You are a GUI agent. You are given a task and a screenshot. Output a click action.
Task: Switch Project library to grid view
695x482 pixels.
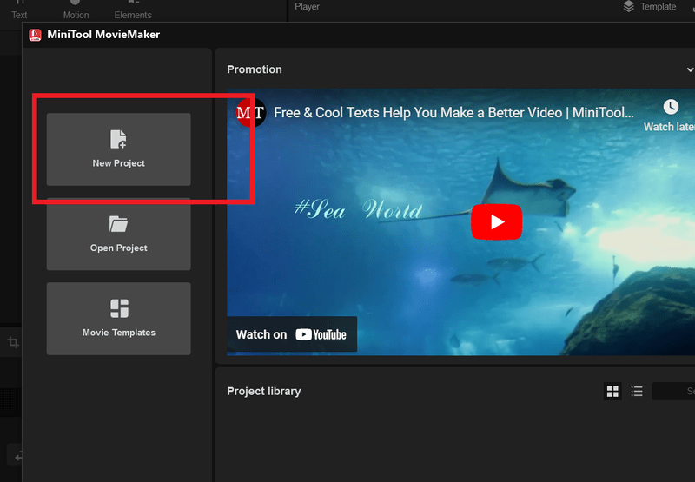[612, 391]
